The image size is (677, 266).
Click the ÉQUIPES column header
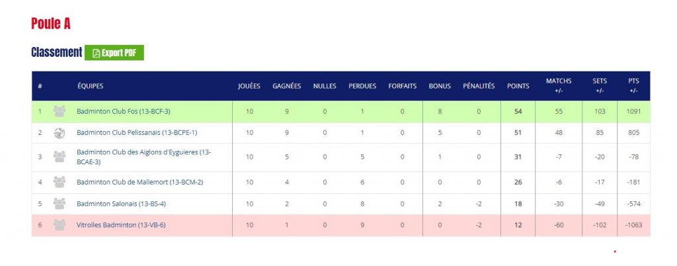(x=90, y=86)
